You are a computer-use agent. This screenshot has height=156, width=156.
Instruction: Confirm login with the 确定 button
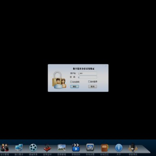pyautogui.click(x=75, y=87)
